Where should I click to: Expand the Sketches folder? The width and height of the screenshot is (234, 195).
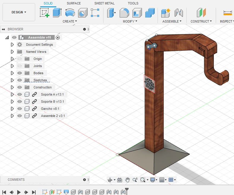coord(12,80)
